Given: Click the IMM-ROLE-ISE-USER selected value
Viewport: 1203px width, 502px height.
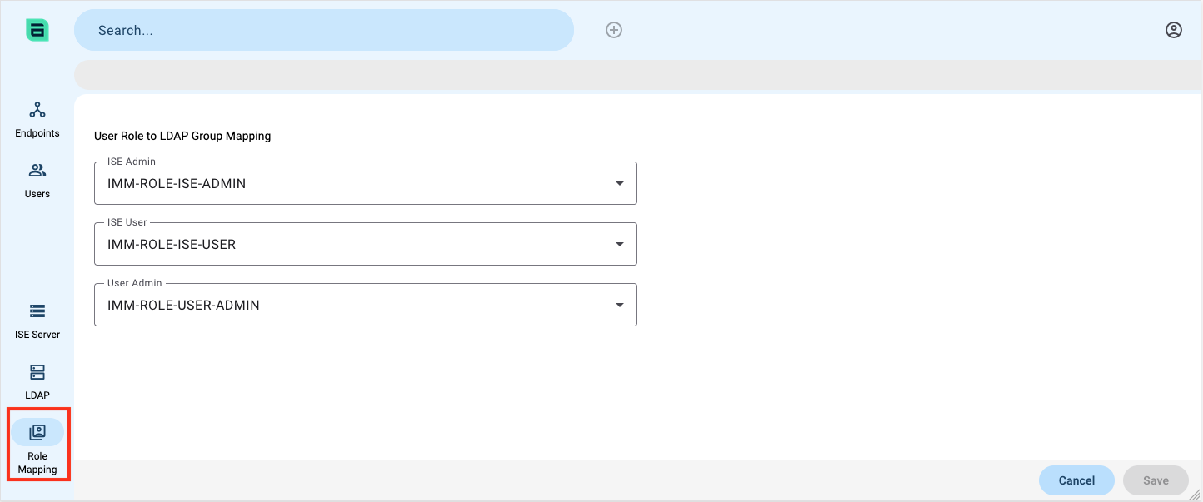Looking at the screenshot, I should (x=172, y=244).
